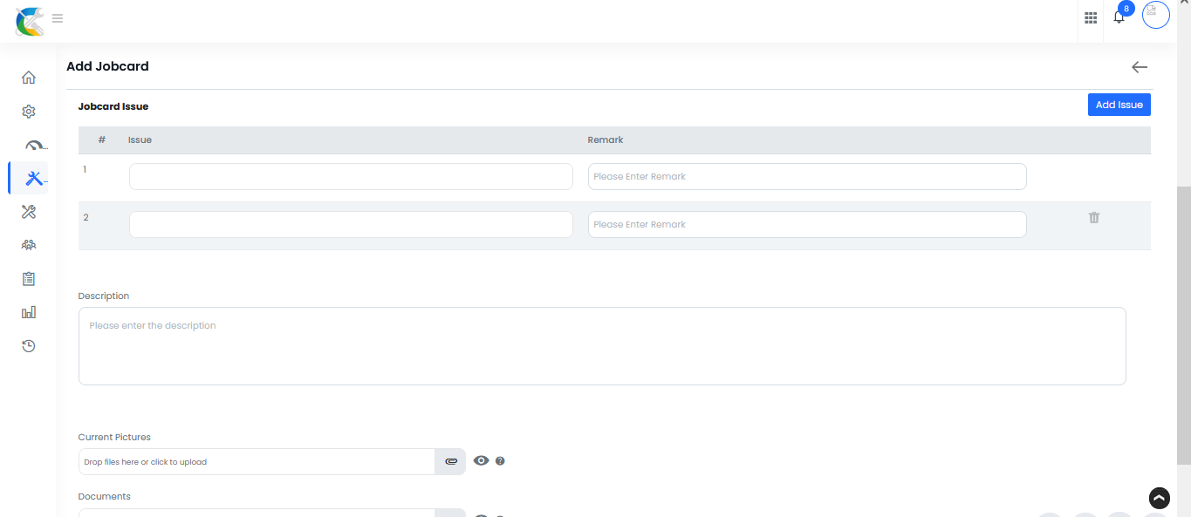Click the Description text area
Screen dimensions: 1191x517
(x=602, y=346)
